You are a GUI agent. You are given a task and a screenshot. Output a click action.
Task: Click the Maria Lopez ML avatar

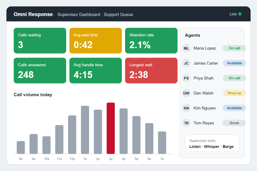tap(186, 48)
